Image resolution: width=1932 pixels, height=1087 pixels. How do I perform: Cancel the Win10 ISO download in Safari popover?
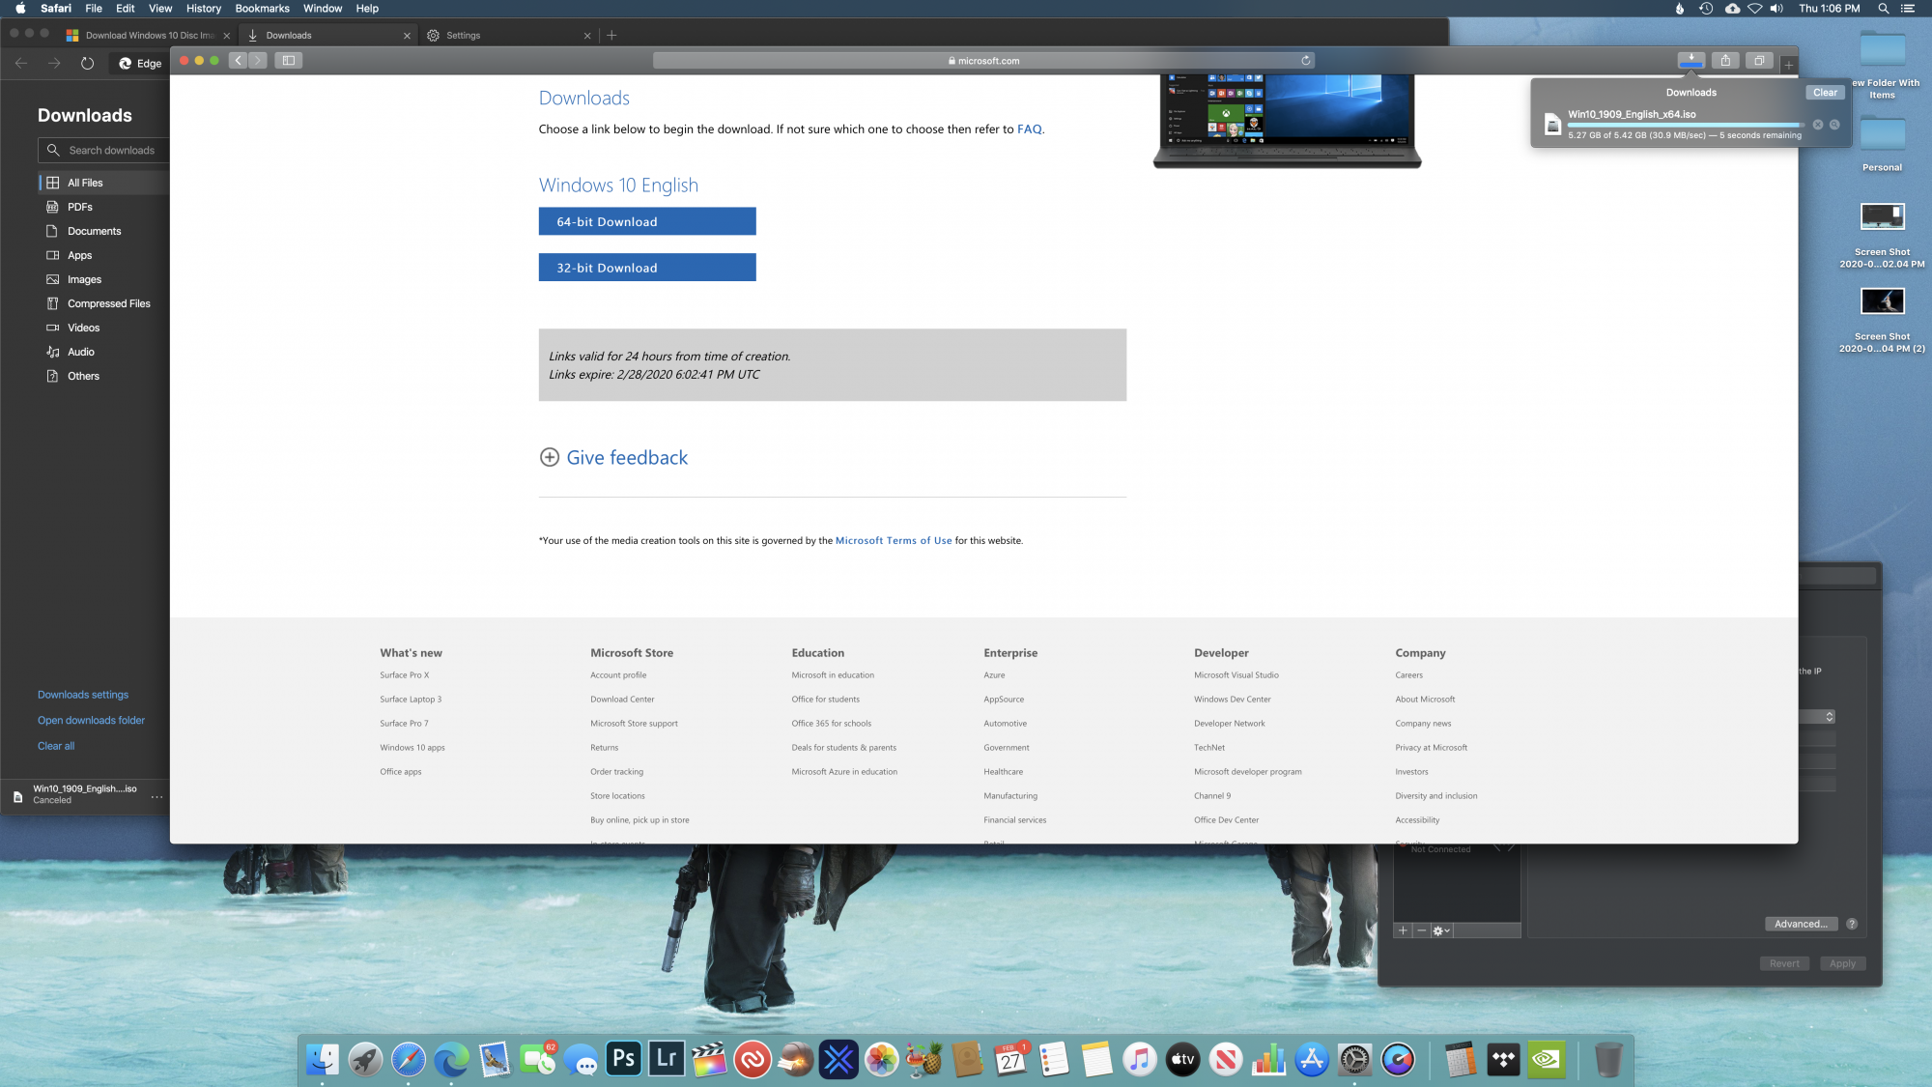click(x=1818, y=125)
